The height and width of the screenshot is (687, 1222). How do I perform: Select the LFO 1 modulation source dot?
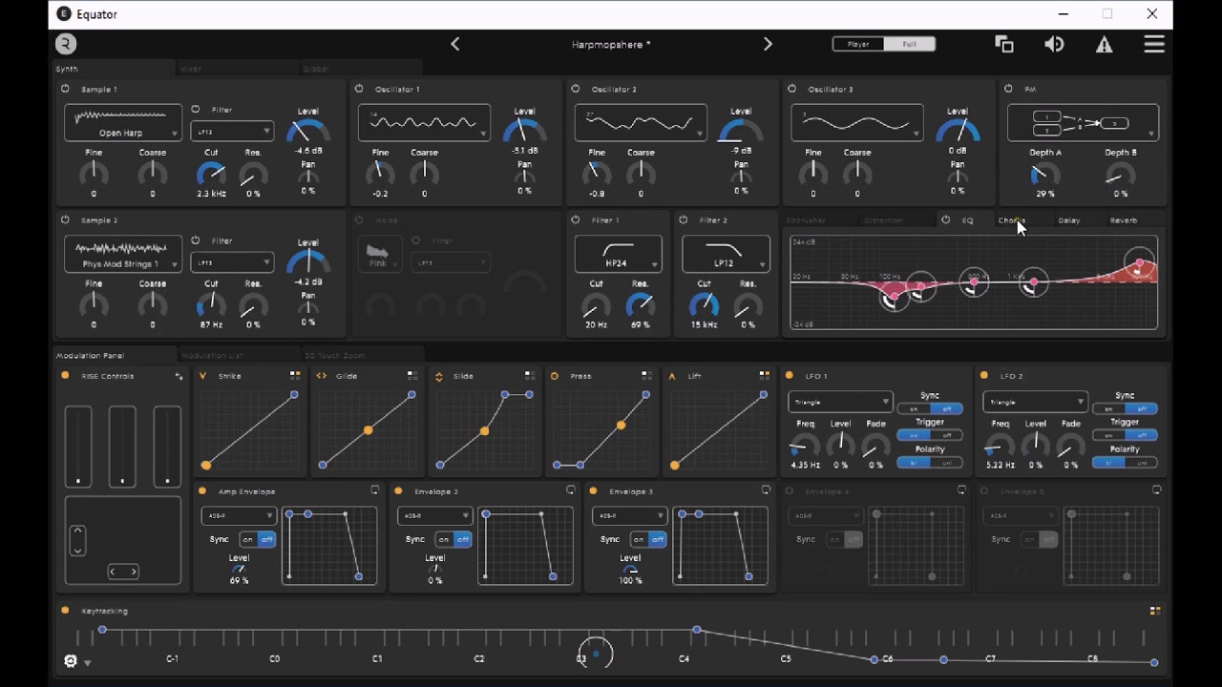[790, 376]
